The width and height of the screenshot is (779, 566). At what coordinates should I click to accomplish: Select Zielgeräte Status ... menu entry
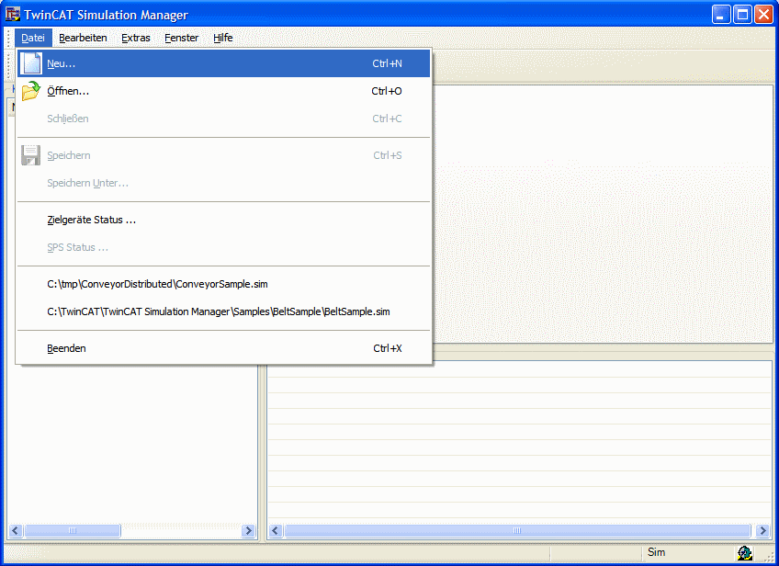click(223, 220)
